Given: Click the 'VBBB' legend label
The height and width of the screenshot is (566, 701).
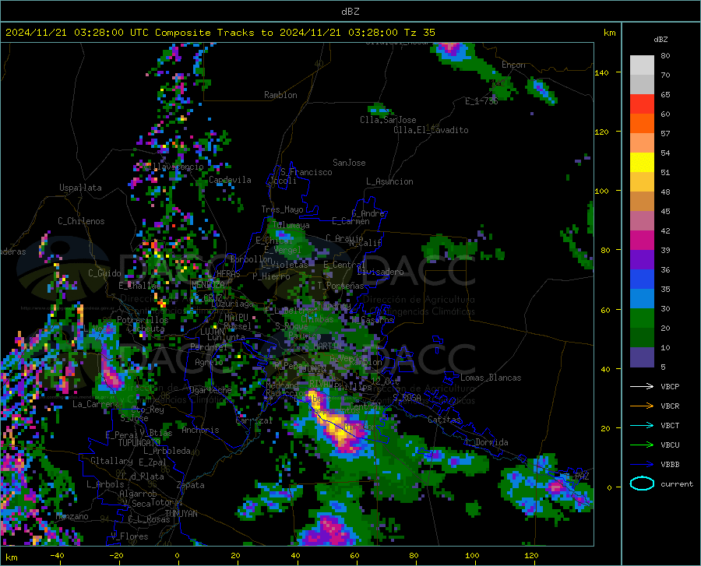Looking at the screenshot, I should point(670,464).
